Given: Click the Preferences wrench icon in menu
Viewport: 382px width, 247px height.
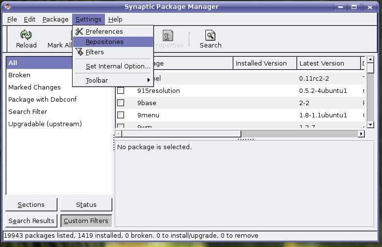Looking at the screenshot, I should pyautogui.click(x=79, y=31).
